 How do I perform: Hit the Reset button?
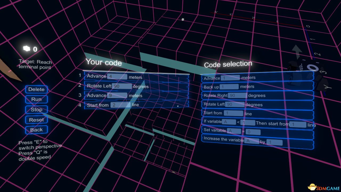coord(36,120)
